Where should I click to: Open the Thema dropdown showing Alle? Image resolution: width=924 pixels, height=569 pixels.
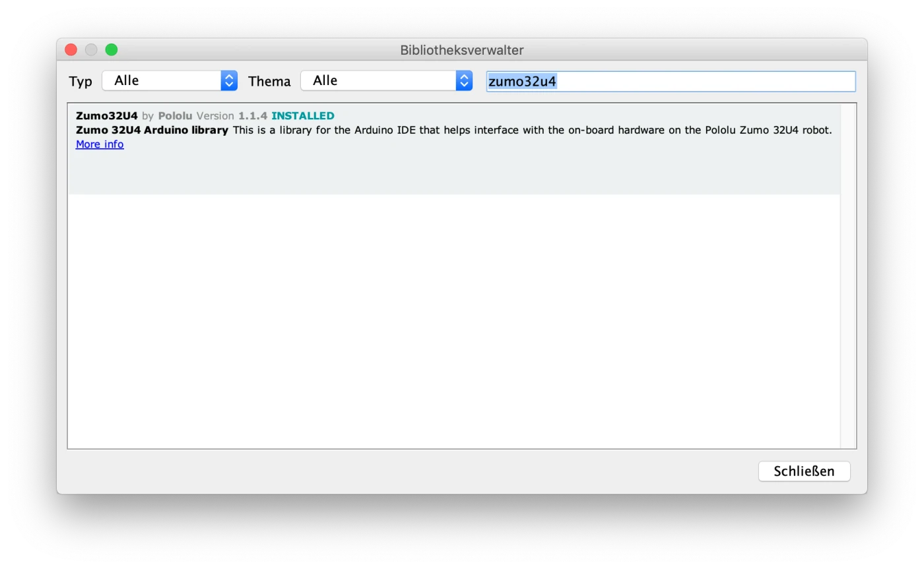(x=387, y=80)
